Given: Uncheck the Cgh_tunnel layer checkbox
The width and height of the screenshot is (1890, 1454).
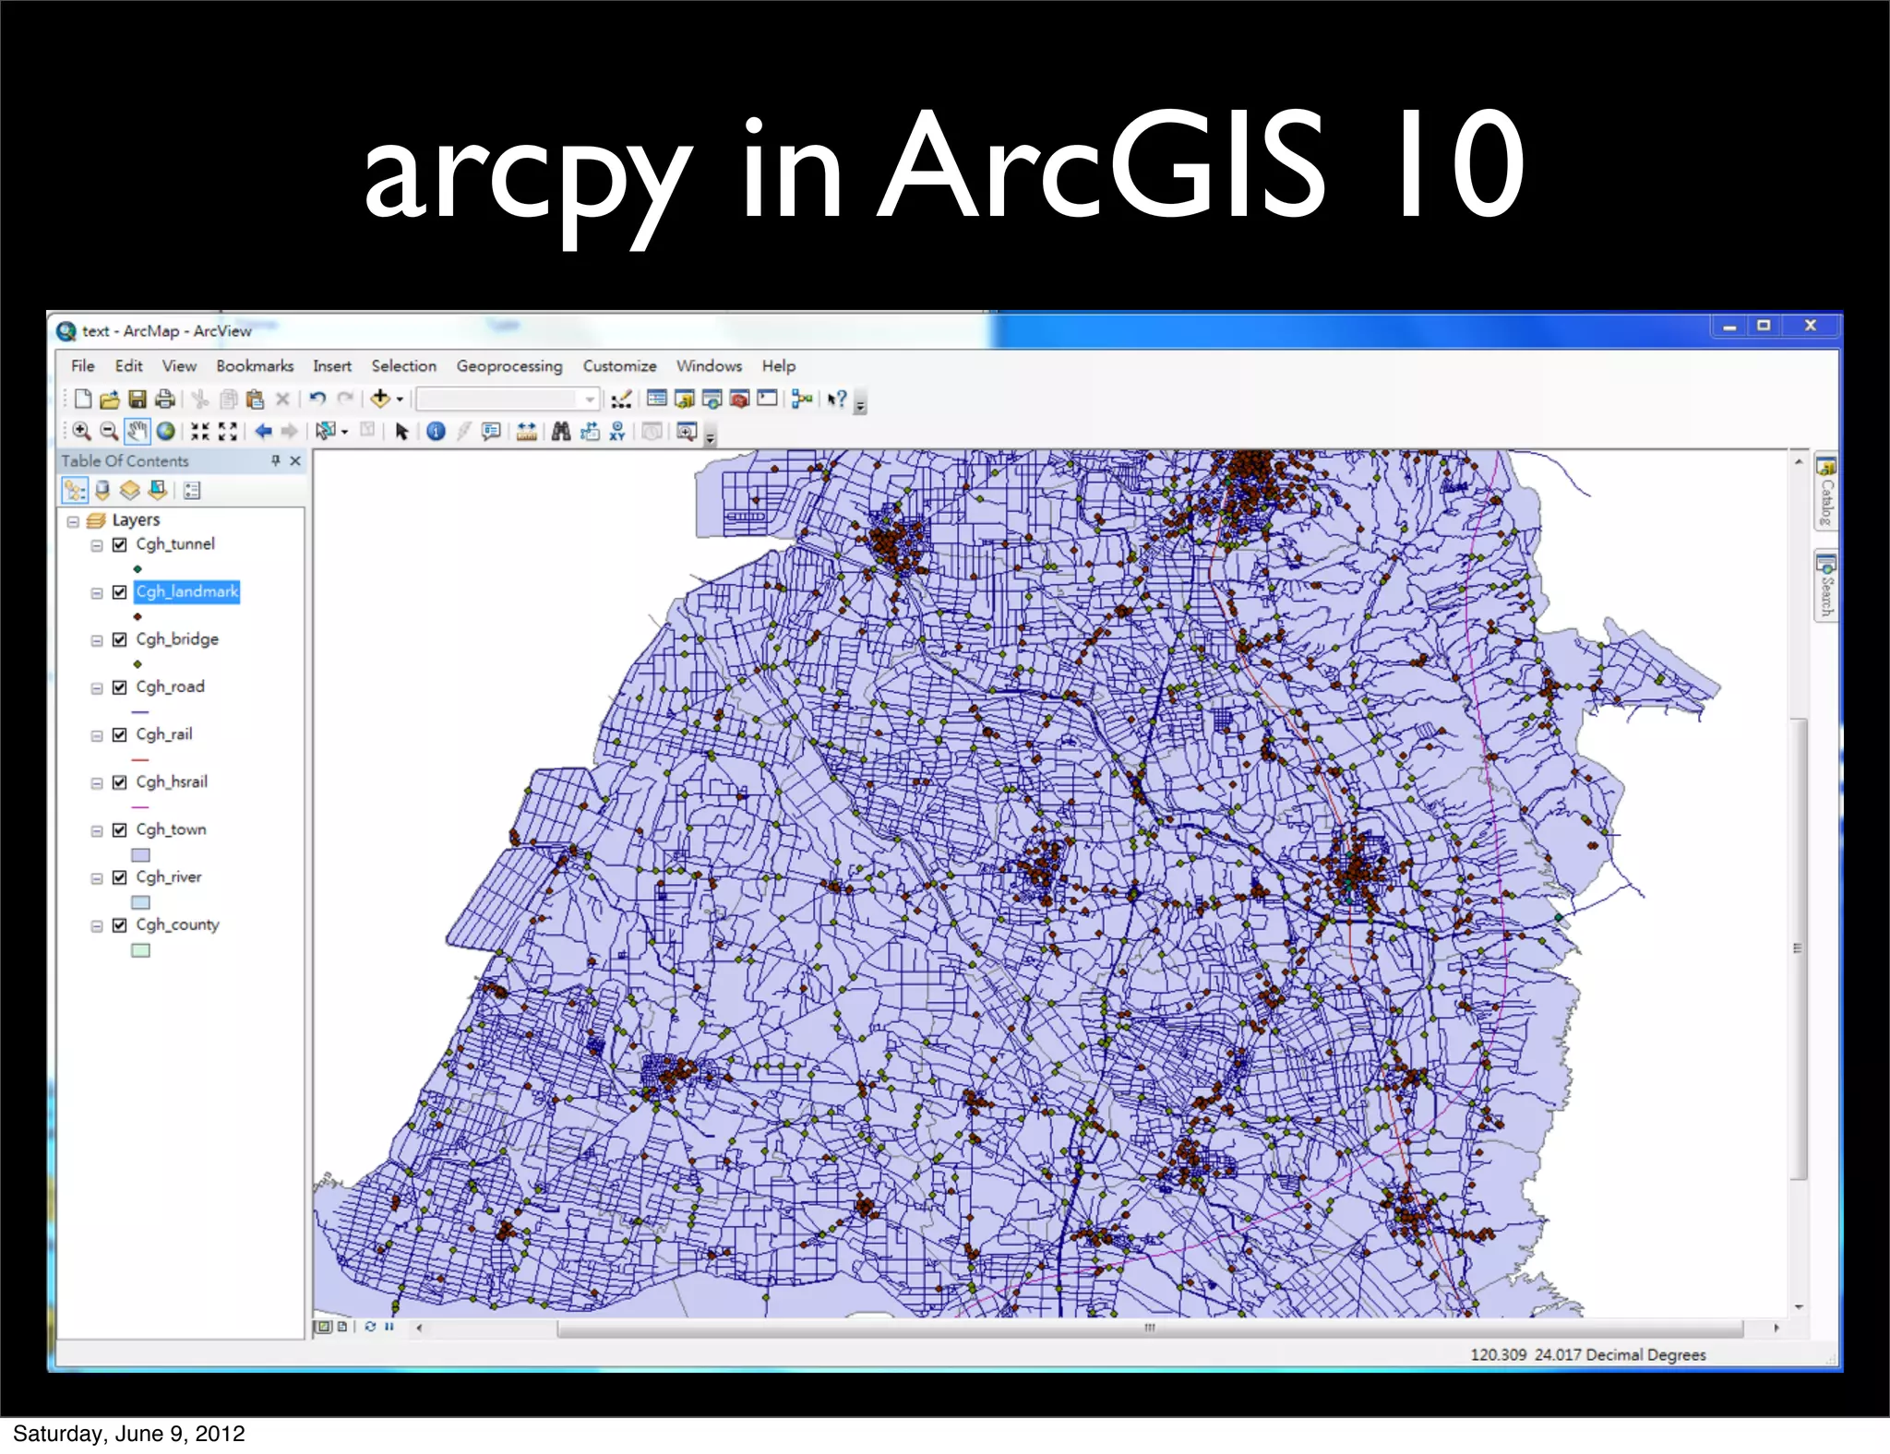Looking at the screenshot, I should (x=119, y=544).
